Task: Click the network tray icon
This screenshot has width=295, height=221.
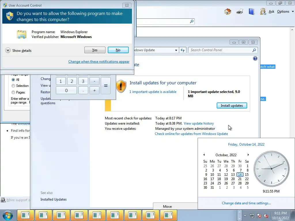Action: click(252, 216)
